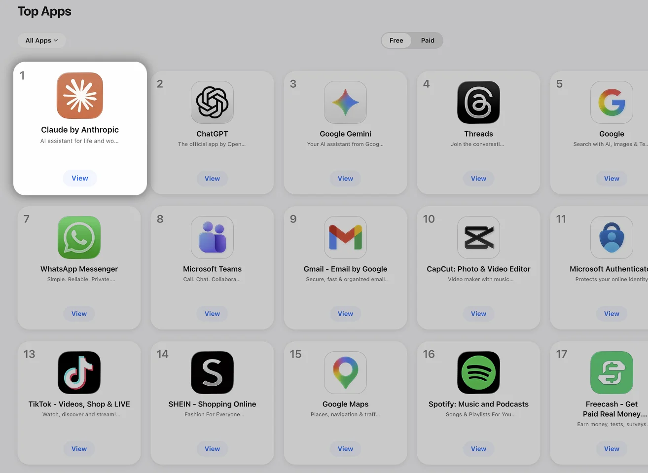Click View button under Microsoft Authenticator
The height and width of the screenshot is (473, 648).
612,314
